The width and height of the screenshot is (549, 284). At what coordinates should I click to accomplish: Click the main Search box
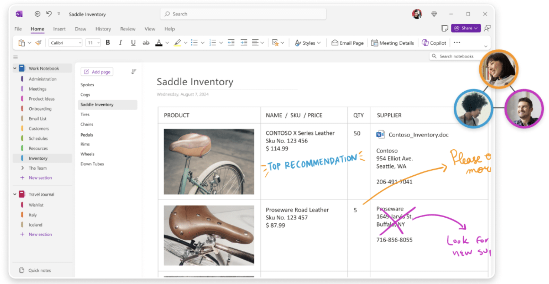(x=243, y=14)
